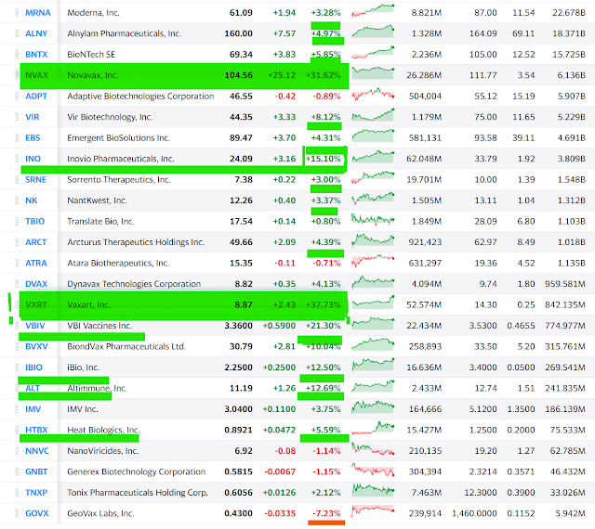Select Vir Biotechnology change +8.12%

pyautogui.click(x=326, y=117)
